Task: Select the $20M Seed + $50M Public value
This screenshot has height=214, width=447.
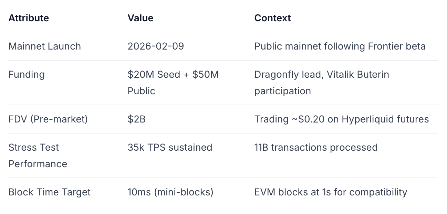Action: (x=173, y=83)
